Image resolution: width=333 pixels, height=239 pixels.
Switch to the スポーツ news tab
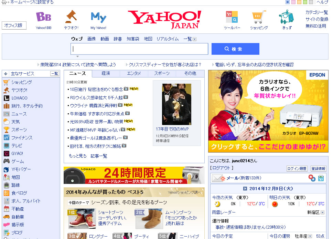tap(162, 73)
